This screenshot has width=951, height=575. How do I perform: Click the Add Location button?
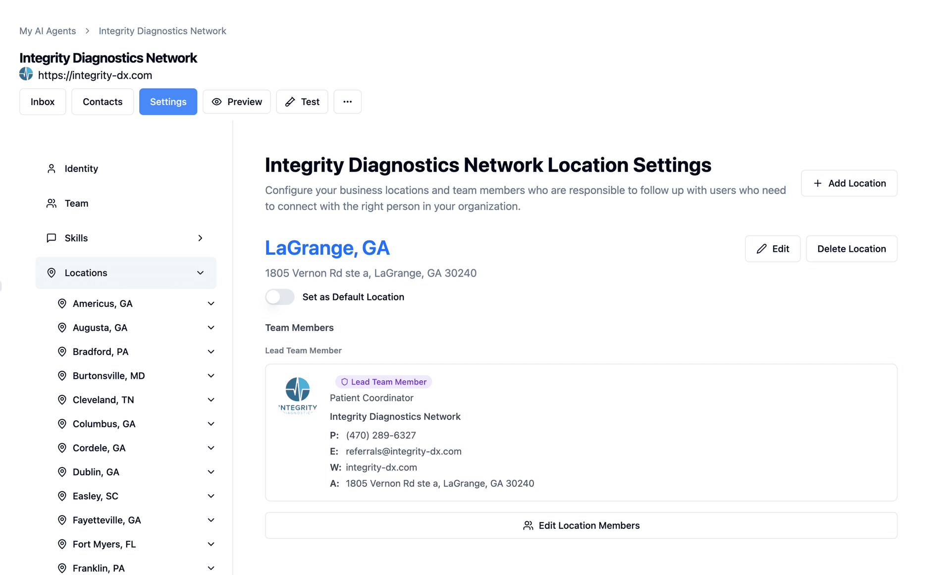tap(849, 183)
